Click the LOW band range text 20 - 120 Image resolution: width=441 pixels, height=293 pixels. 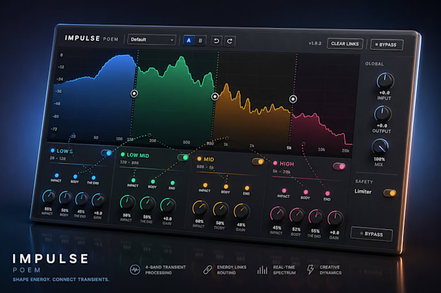click(x=58, y=158)
